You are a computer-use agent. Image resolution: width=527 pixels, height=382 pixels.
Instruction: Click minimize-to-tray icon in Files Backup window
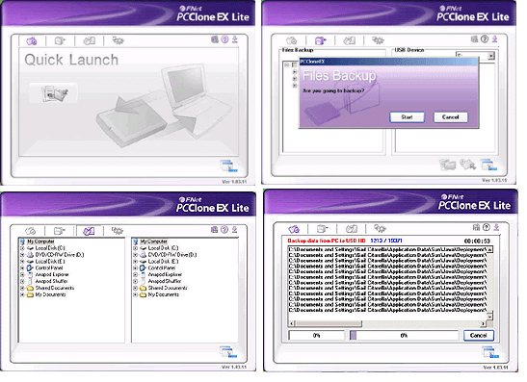(x=495, y=39)
